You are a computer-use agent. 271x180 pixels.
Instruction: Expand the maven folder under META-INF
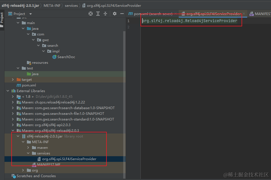click(28, 147)
